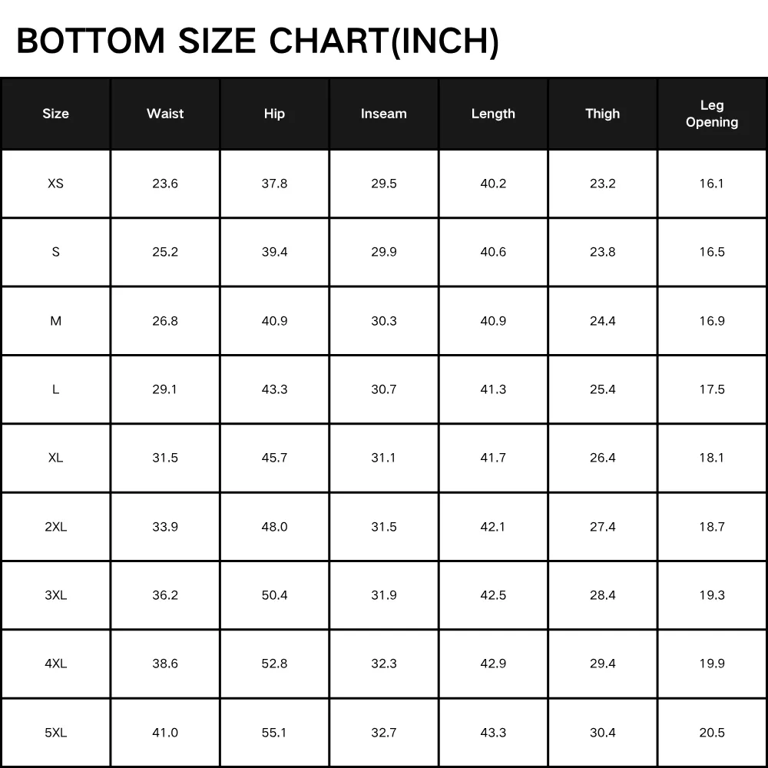
Task: Select the Length column header
Action: (493, 114)
